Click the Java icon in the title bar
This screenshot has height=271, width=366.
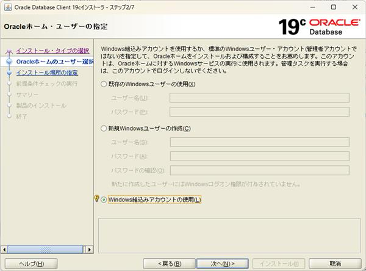pos(7,7)
